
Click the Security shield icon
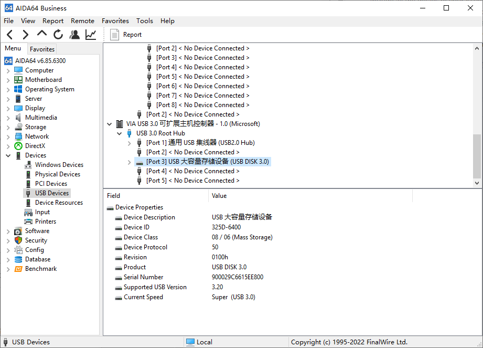pos(18,240)
